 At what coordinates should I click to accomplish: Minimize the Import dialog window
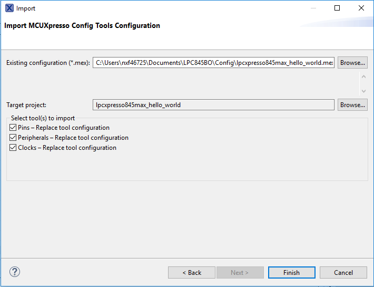[313, 8]
